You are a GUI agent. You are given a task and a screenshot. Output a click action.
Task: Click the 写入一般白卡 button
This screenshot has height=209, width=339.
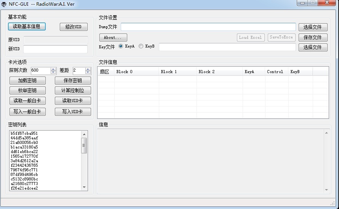pyautogui.click(x=27, y=112)
